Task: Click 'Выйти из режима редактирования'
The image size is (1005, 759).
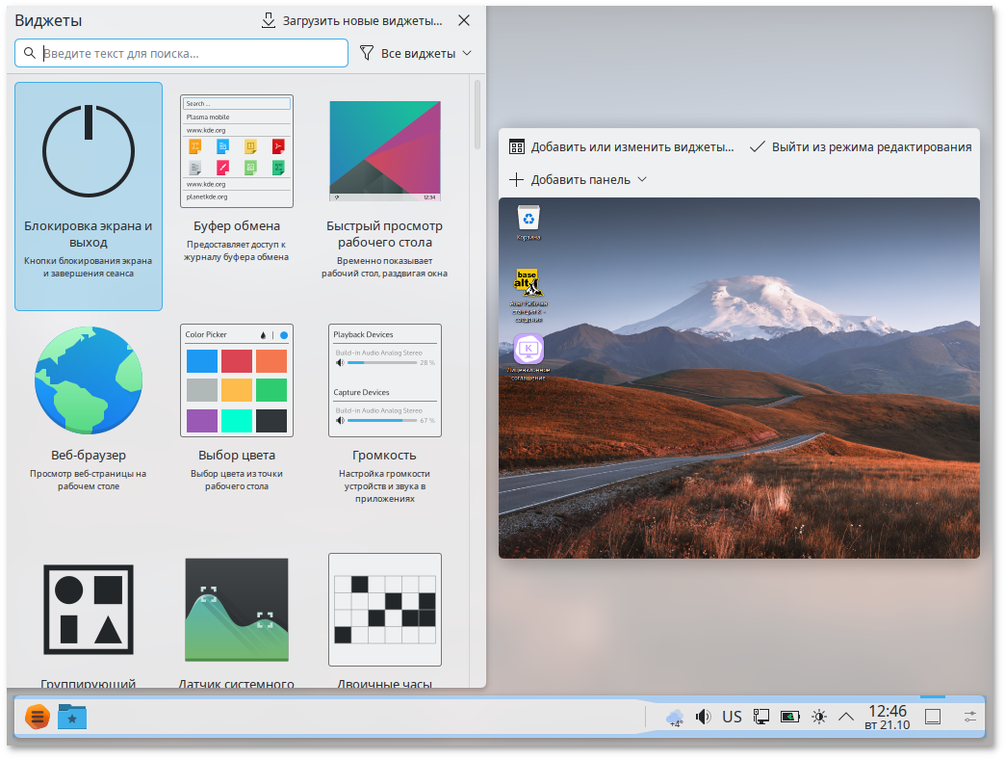Action: [861, 147]
